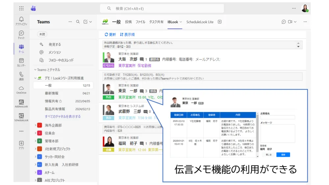Click the Microsoft Teams logo icon

33,9
